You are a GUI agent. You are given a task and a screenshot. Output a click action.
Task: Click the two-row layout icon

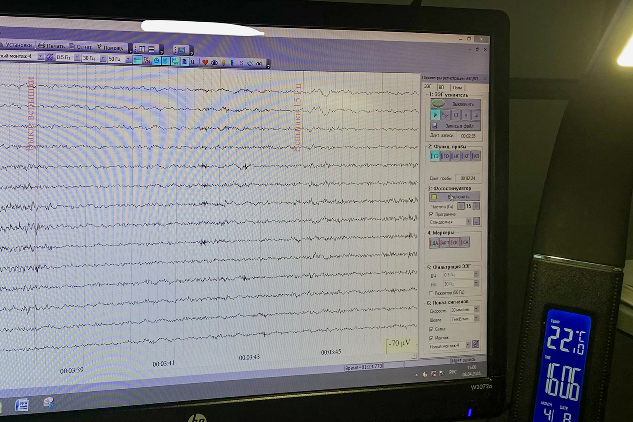coord(152,49)
